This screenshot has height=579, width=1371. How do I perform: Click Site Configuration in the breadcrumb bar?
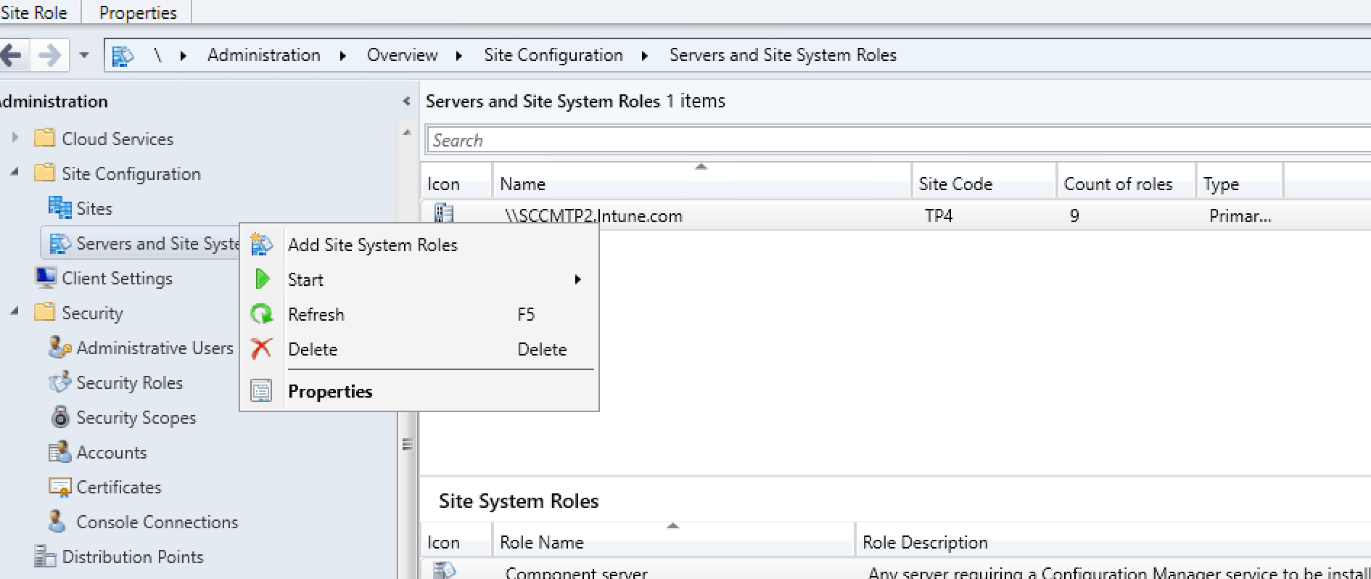(553, 55)
